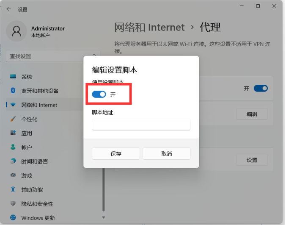Open 隐私和安全性 shield icon
This screenshot has width=286, height=225.
(x=13, y=203)
